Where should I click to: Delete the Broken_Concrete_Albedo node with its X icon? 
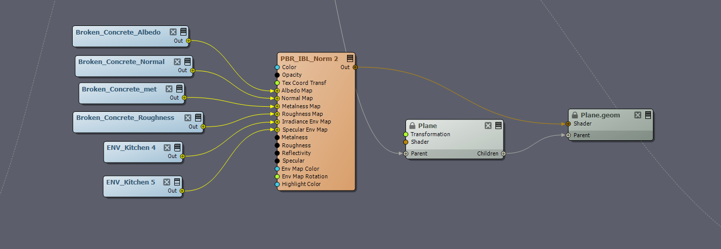coord(173,32)
